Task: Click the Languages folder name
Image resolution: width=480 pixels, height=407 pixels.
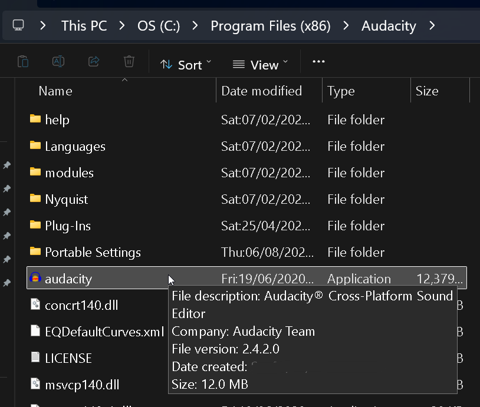Action: [x=75, y=147]
